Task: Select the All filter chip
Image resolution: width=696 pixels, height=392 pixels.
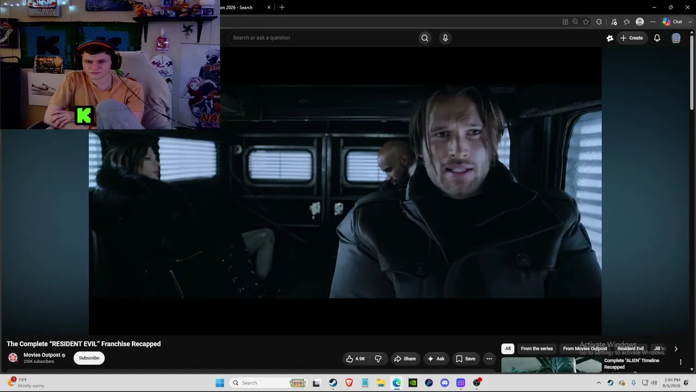Action: 508,348
